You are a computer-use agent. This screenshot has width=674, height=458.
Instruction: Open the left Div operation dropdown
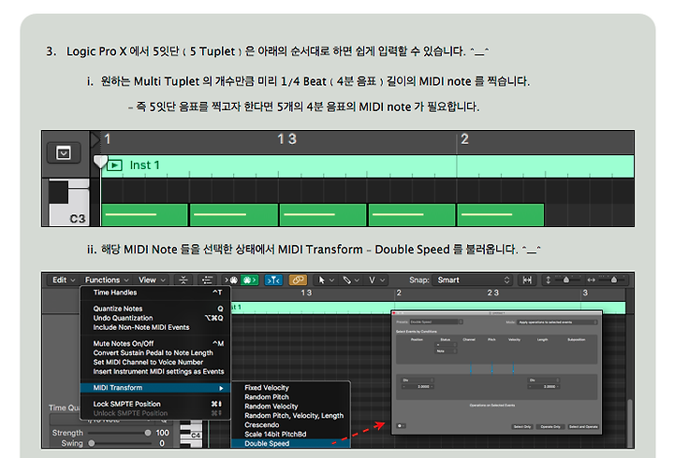[x=418, y=380]
